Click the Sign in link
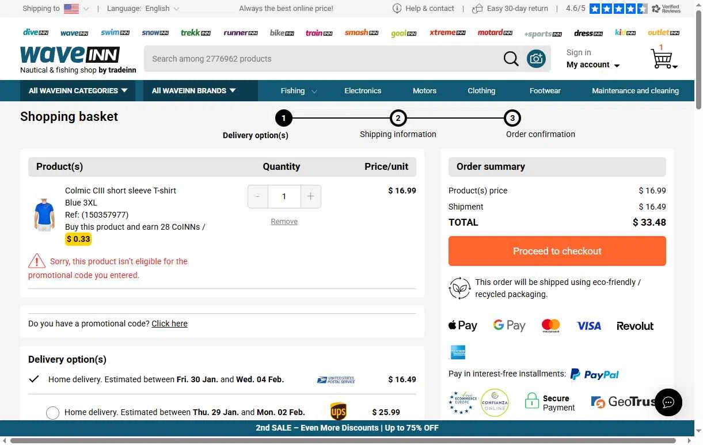 click(579, 52)
